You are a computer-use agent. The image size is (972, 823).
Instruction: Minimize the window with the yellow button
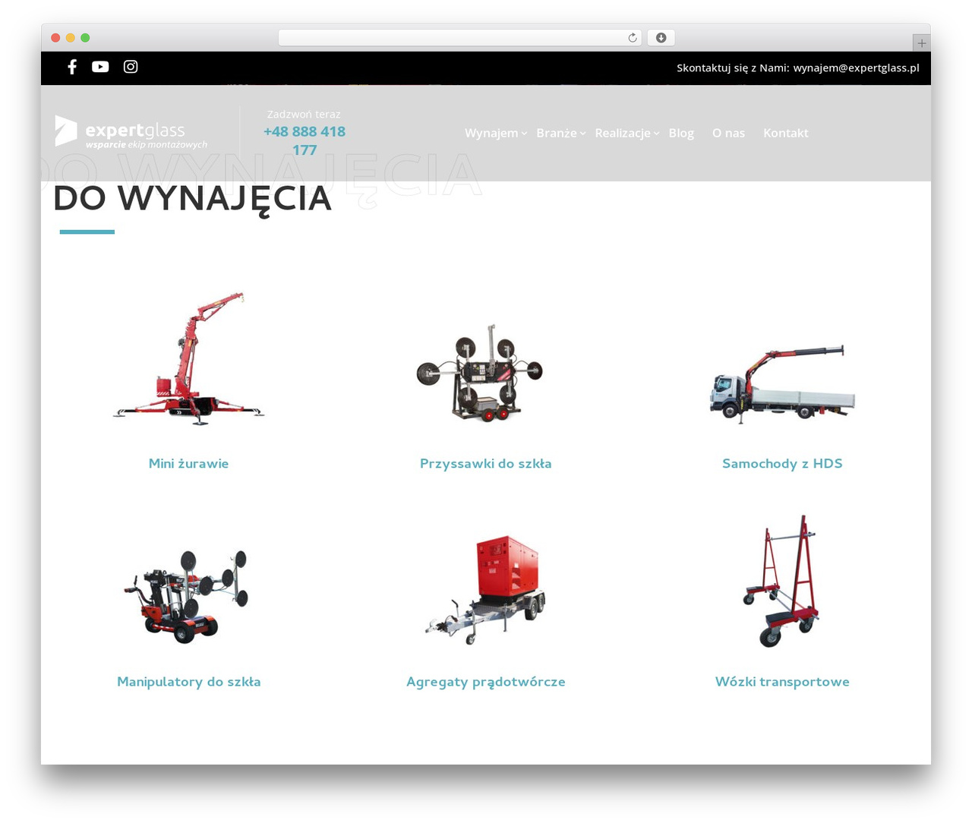pos(71,38)
